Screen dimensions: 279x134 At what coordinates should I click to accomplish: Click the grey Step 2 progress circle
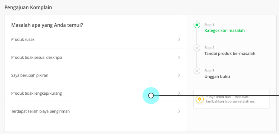coord(197,48)
